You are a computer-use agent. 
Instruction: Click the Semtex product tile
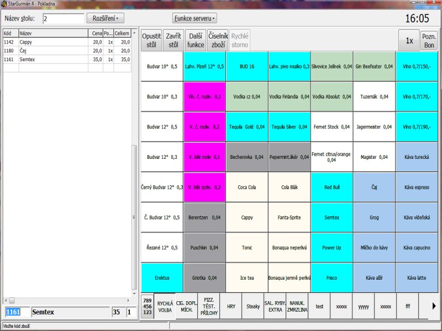click(332, 217)
